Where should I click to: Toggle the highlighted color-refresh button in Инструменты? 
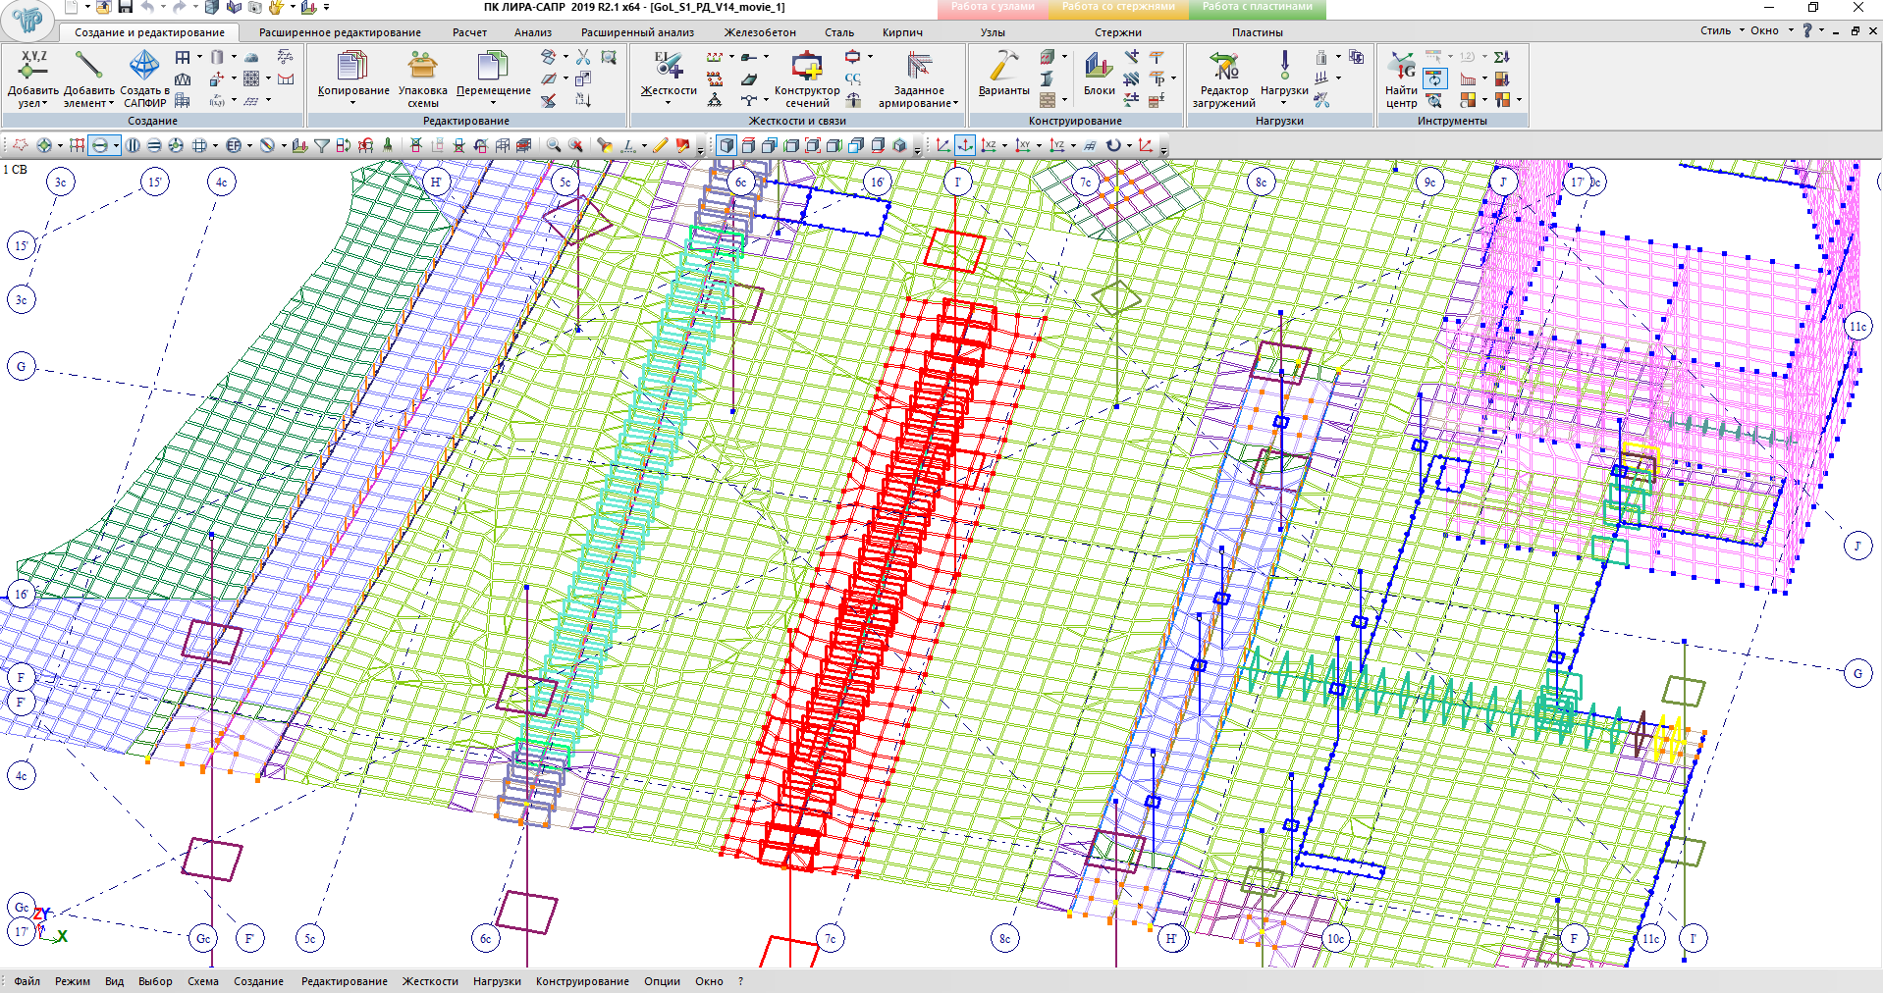1435,78
